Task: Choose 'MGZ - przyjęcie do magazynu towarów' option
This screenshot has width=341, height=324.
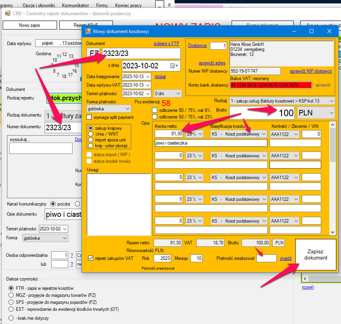Action: pyautogui.click(x=11, y=295)
